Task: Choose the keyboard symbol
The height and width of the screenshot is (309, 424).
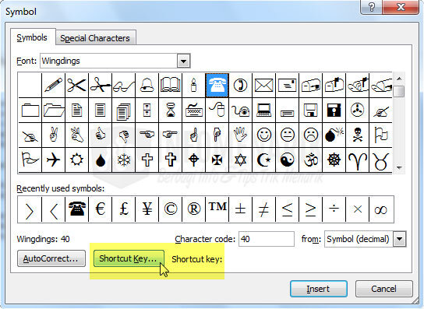Action: tap(193, 110)
